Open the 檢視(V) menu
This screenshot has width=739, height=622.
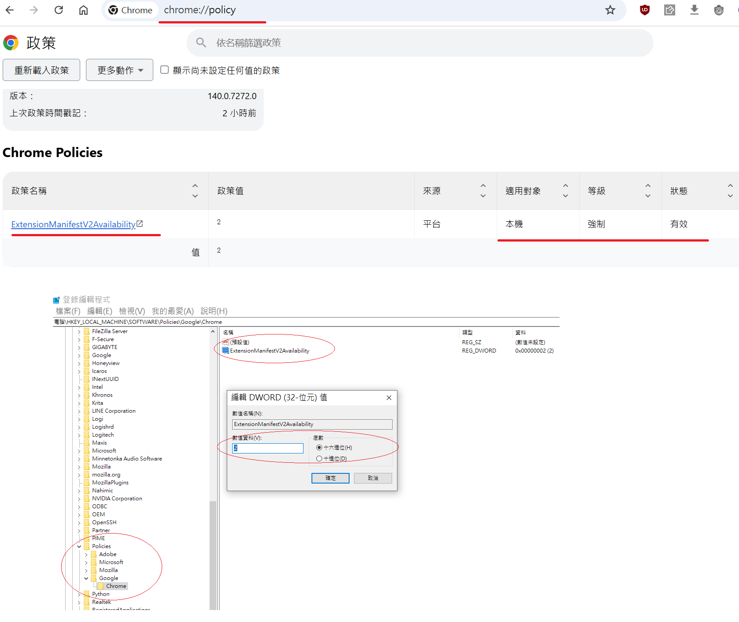[x=132, y=311]
